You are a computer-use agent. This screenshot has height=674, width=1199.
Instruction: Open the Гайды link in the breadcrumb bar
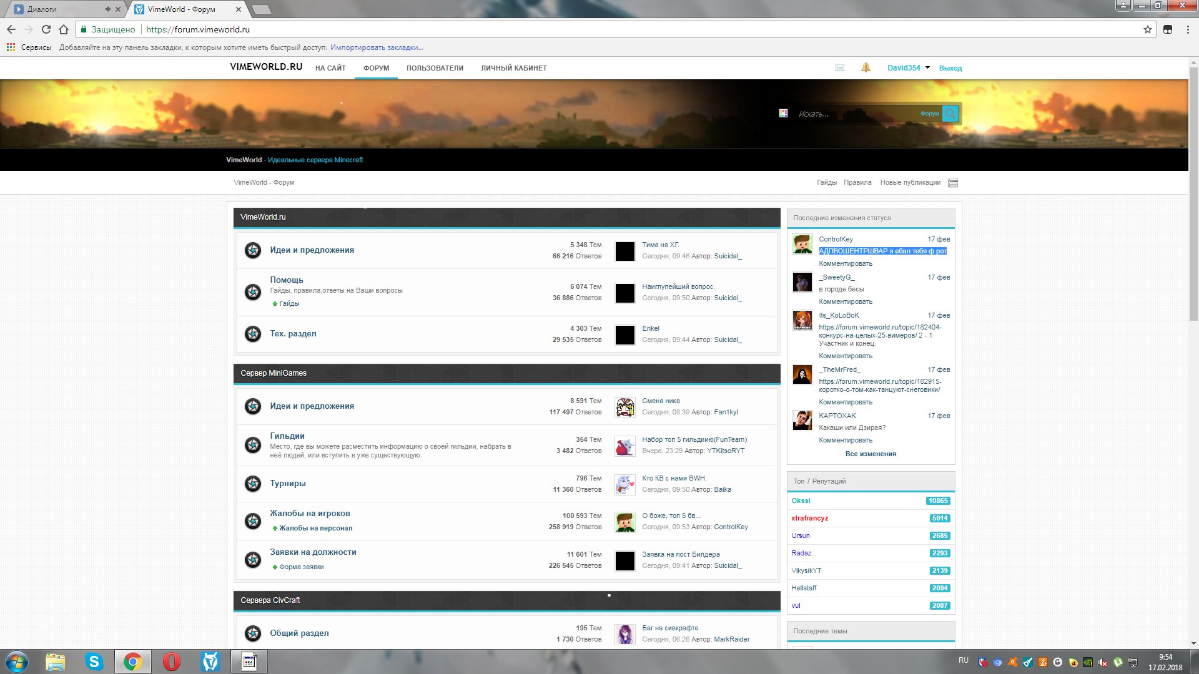[826, 182]
